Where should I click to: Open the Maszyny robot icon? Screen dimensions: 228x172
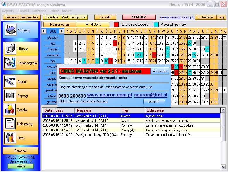(x=11, y=30)
